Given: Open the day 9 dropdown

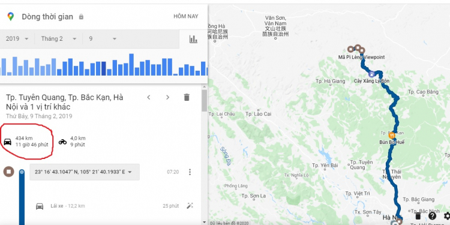Looking at the screenshot, I should (103, 39).
